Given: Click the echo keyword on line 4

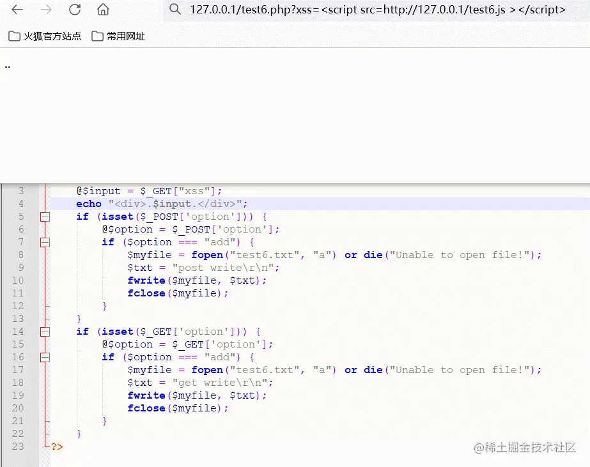Looking at the screenshot, I should (89, 204).
